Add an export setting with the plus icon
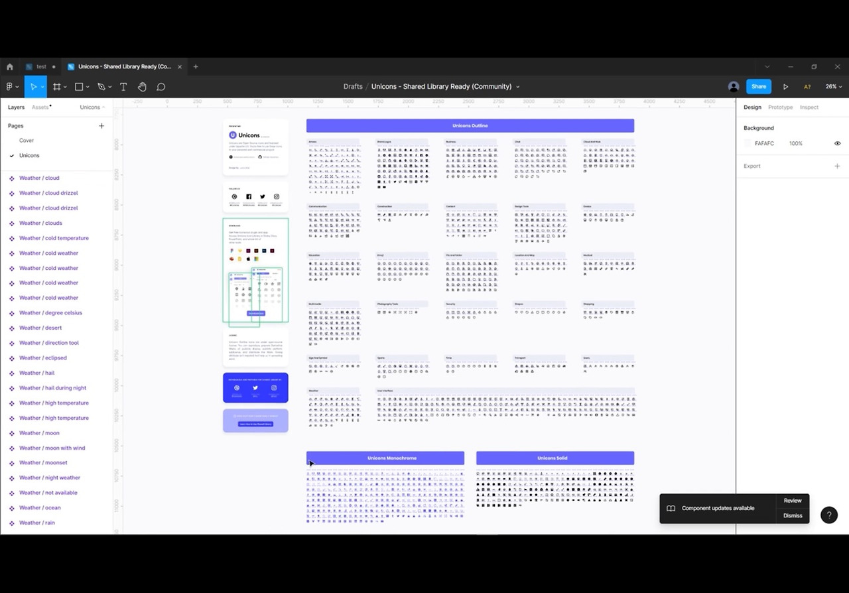 point(837,166)
